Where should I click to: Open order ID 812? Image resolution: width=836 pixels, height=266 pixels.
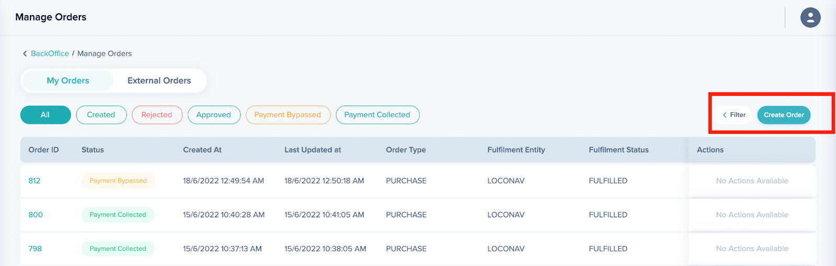click(34, 181)
